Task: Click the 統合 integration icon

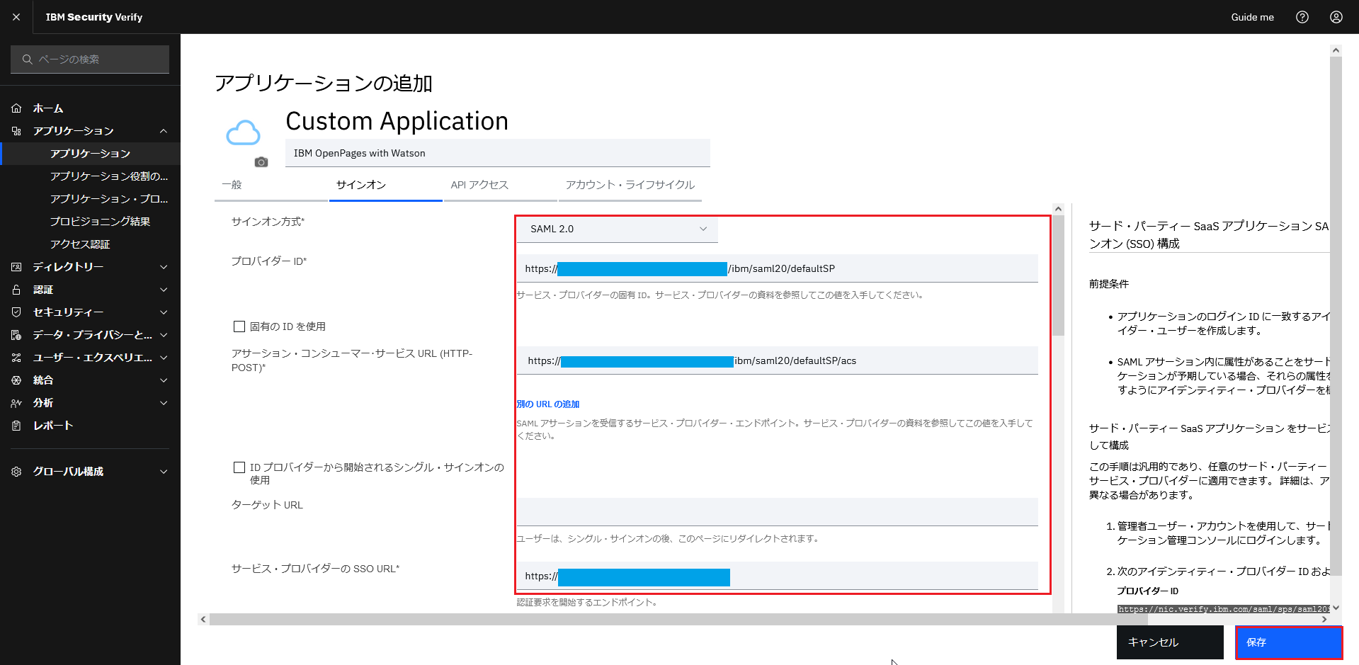Action: click(16, 380)
